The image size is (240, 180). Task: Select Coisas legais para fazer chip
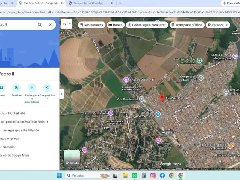coord(147,25)
